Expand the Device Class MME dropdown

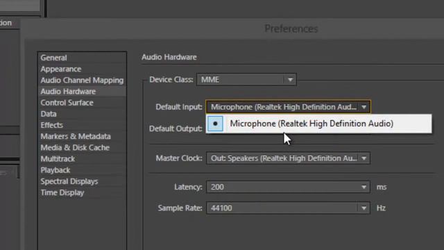(x=246, y=80)
